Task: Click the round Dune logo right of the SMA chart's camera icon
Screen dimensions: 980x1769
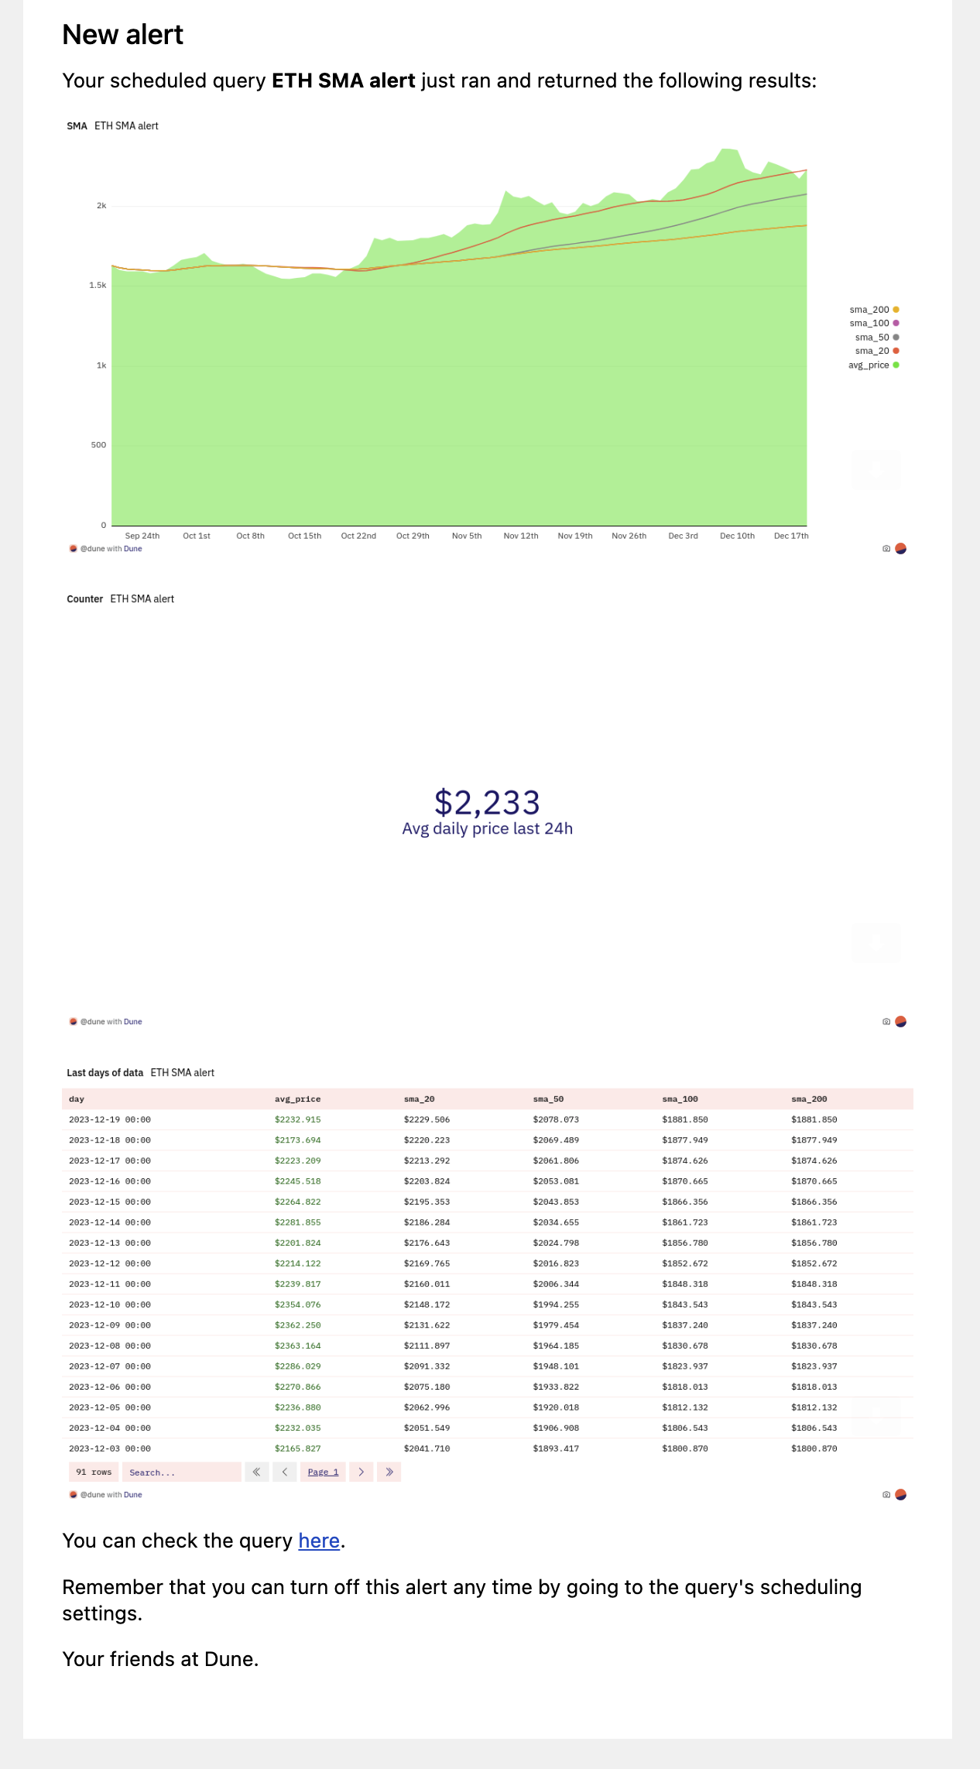Action: point(900,549)
